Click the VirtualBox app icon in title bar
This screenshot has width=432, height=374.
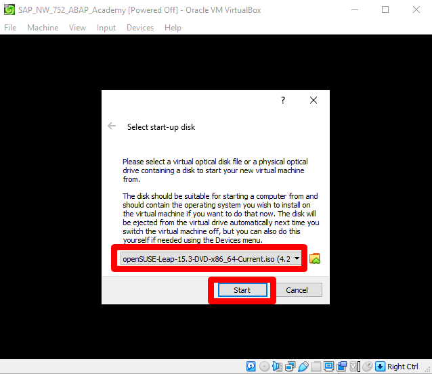click(x=9, y=9)
